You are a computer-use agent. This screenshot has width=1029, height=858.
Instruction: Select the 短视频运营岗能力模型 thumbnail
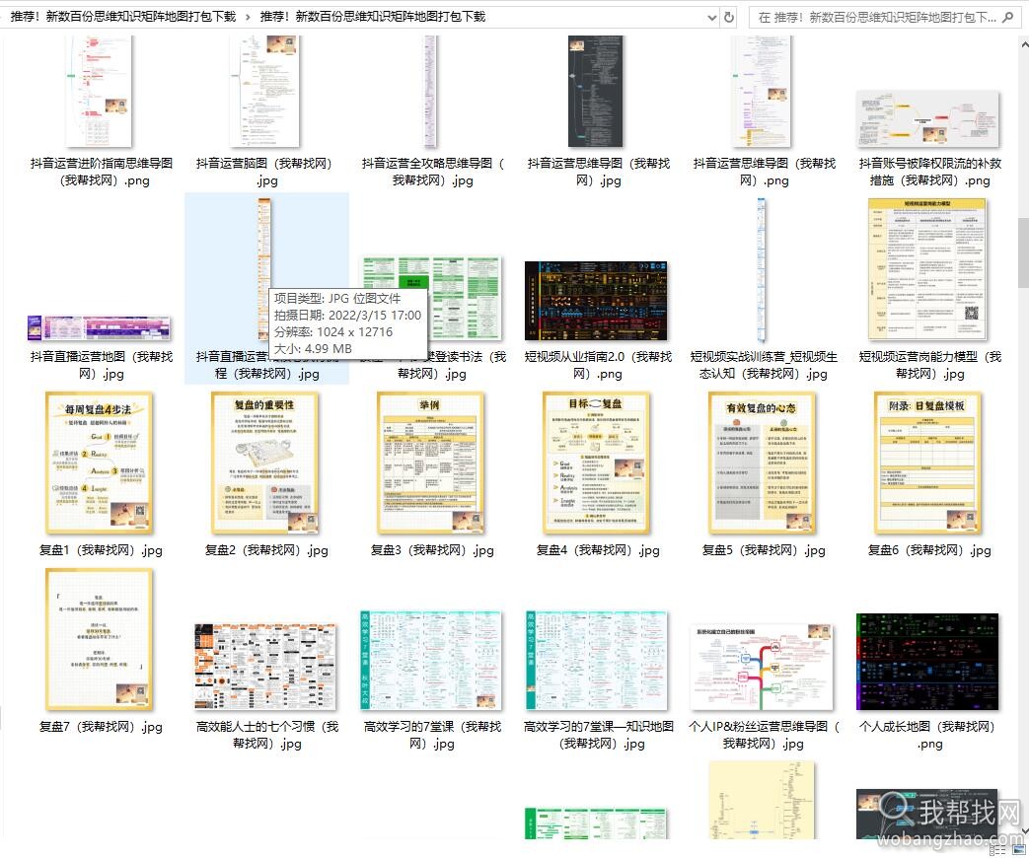(928, 269)
